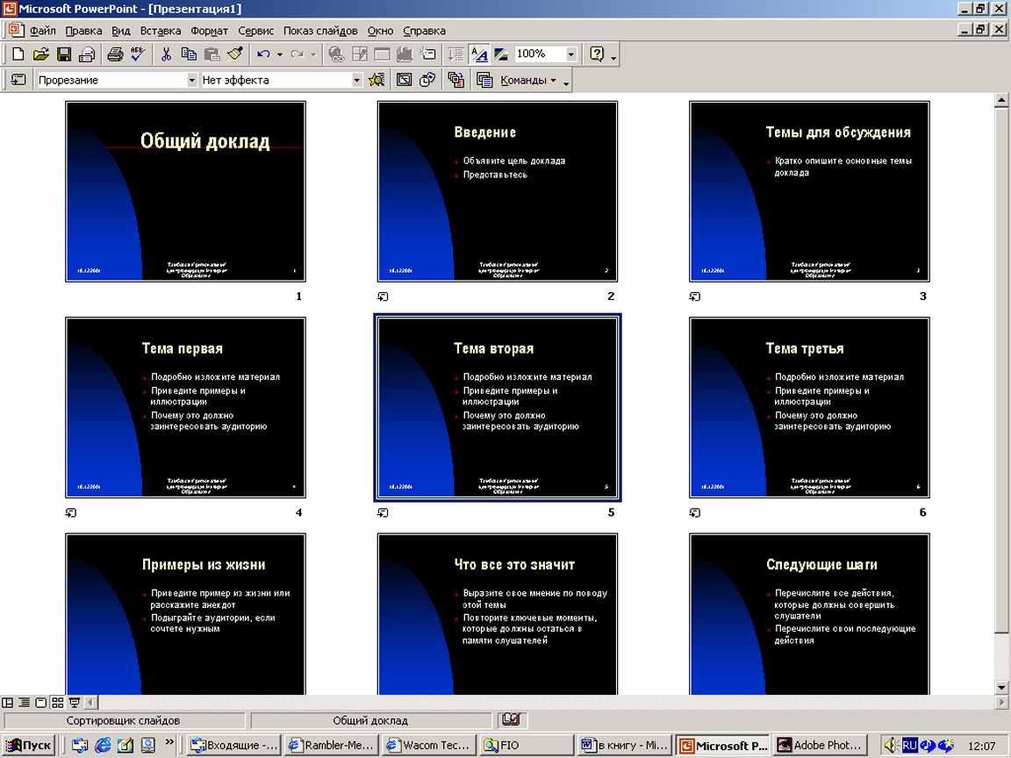Click transition icon under slide 4
This screenshot has height=758, width=1011.
point(71,512)
